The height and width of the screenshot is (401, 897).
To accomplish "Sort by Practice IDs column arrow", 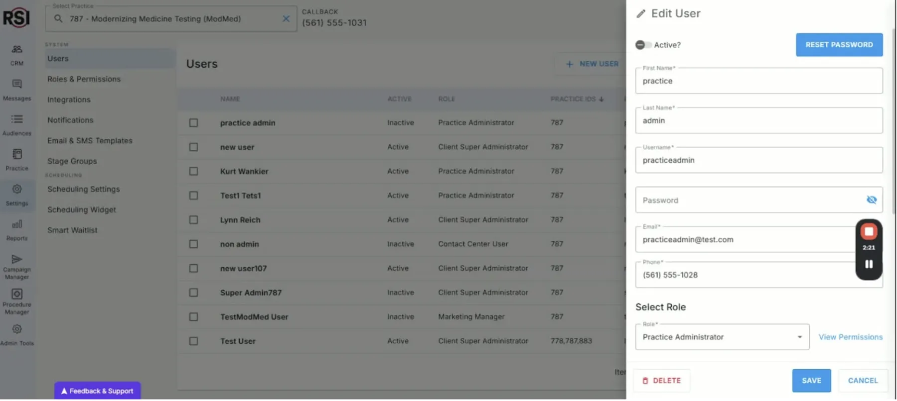I will click(x=601, y=100).
